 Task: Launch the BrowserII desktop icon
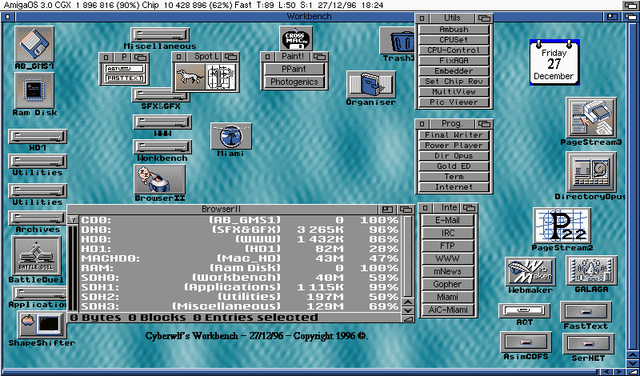(x=159, y=179)
